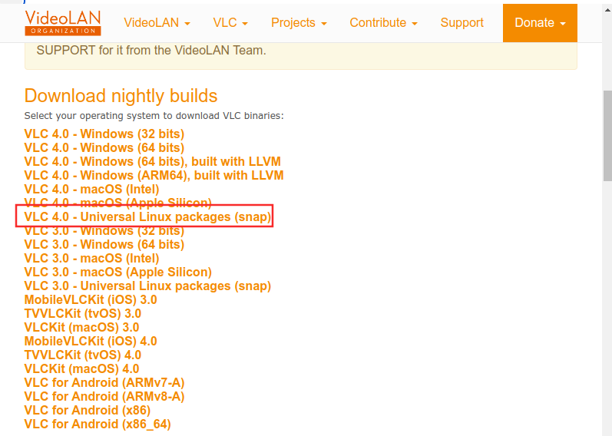Expand the Contribute menu

pyautogui.click(x=383, y=23)
